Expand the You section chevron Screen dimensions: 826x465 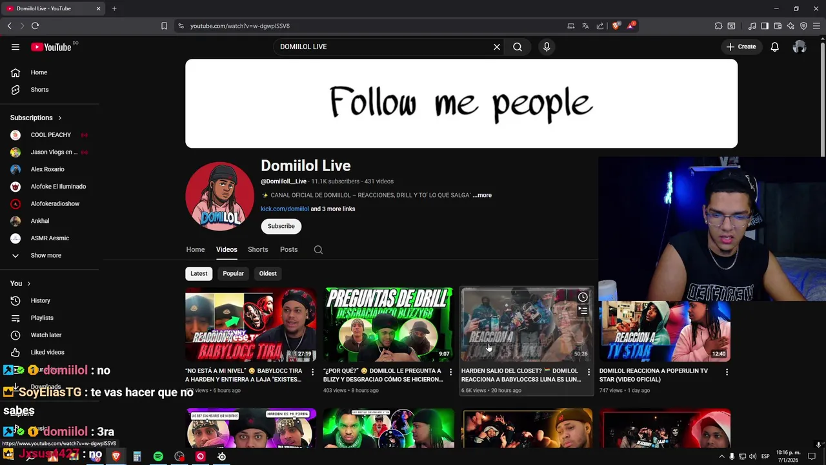(x=28, y=284)
